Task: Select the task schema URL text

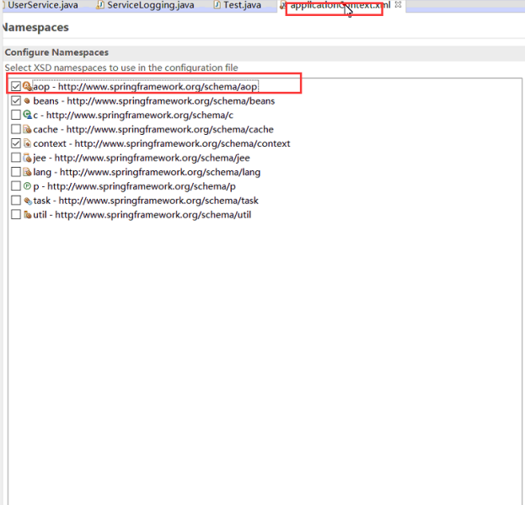Action: click(158, 201)
